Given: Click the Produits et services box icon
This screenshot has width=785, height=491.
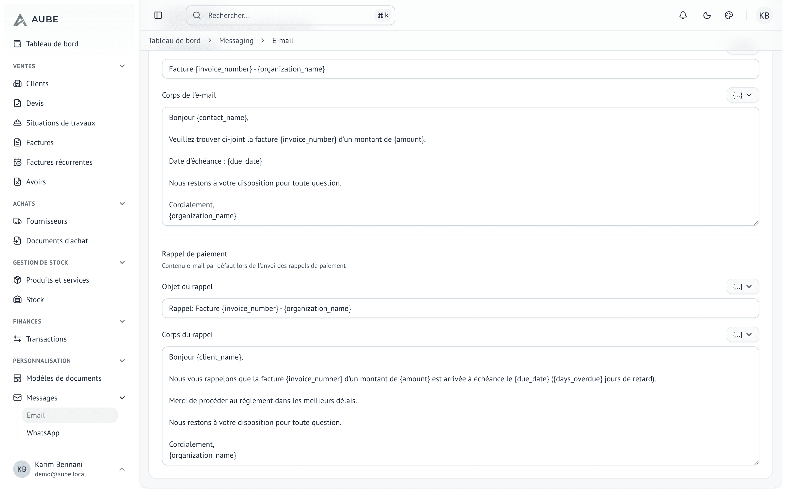Looking at the screenshot, I should click(17, 280).
